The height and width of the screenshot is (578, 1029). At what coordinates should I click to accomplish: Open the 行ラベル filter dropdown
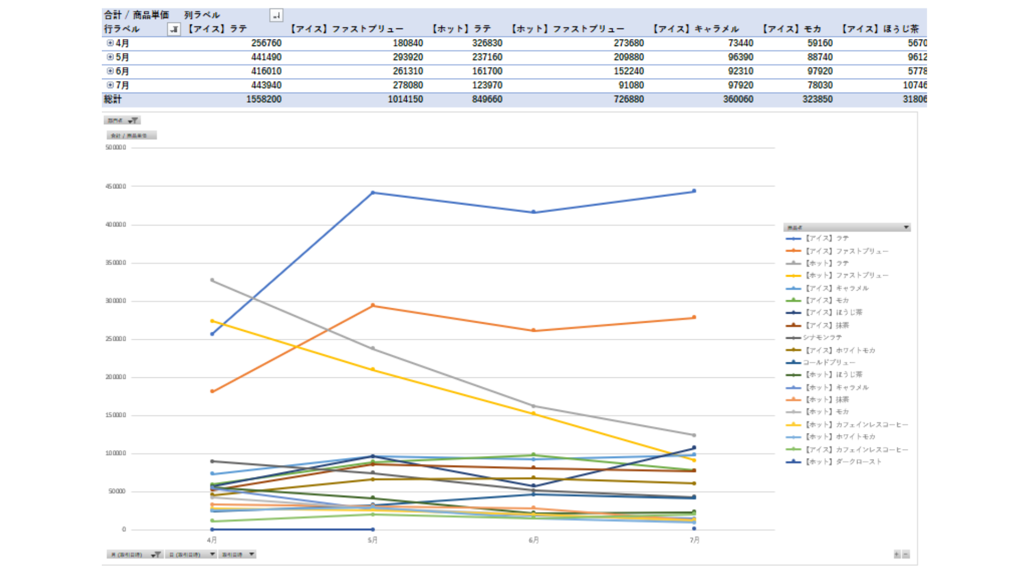coord(174,29)
